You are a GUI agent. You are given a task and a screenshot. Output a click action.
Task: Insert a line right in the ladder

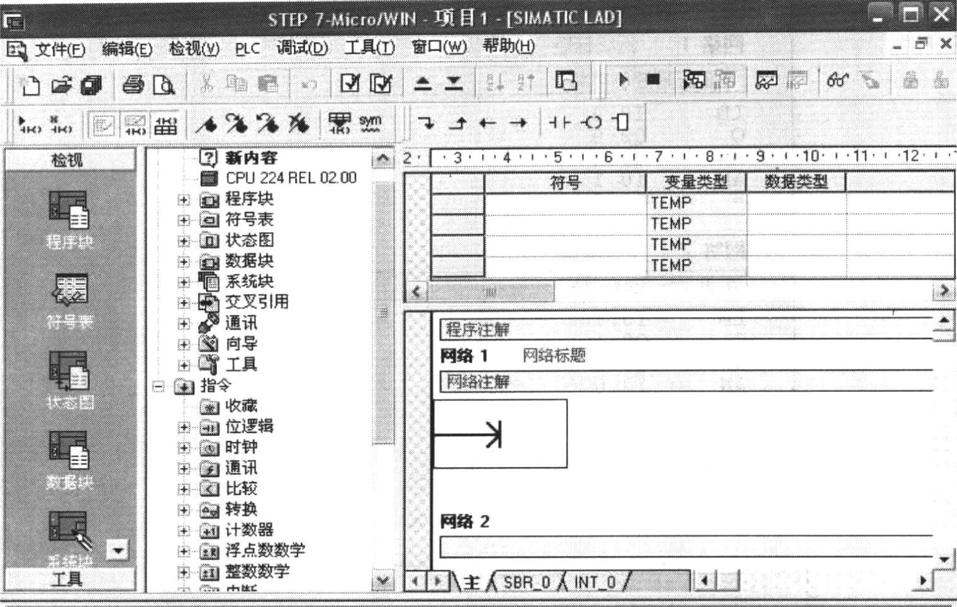518,123
